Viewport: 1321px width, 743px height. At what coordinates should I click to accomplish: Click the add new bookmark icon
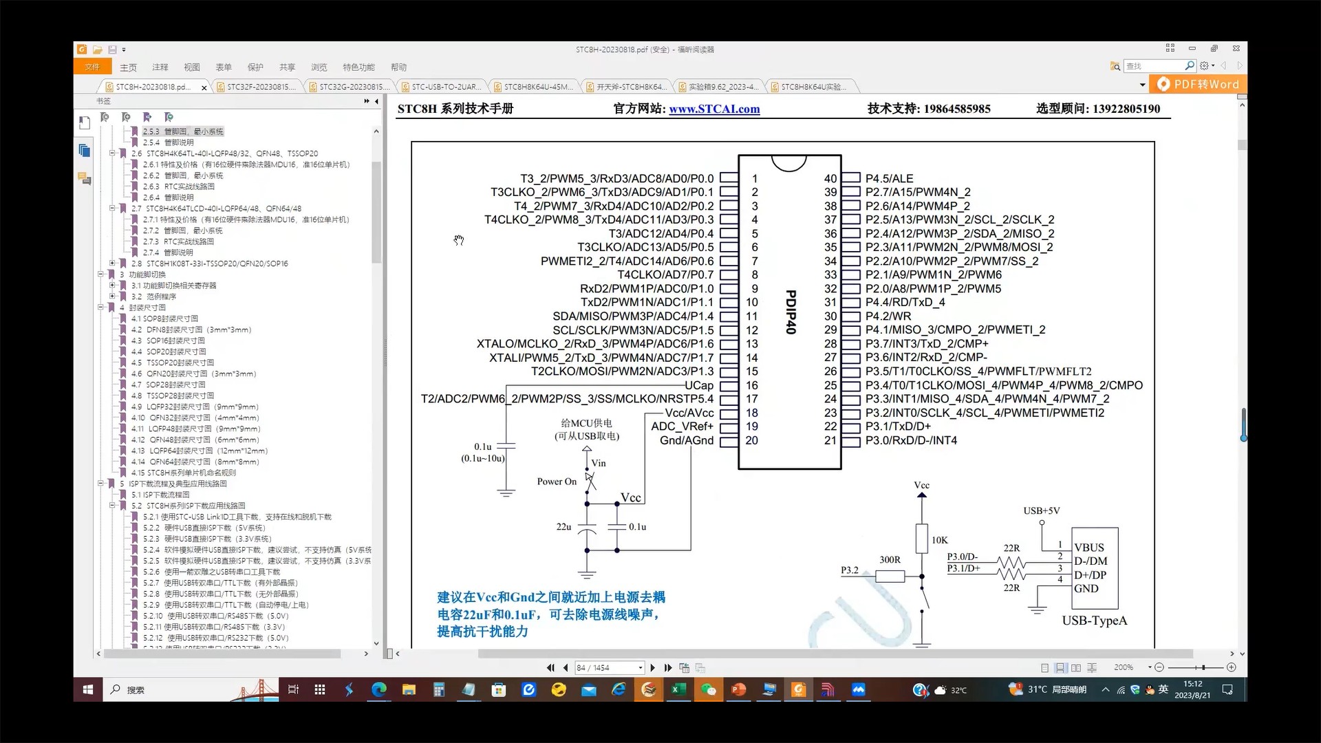pyautogui.click(x=126, y=117)
